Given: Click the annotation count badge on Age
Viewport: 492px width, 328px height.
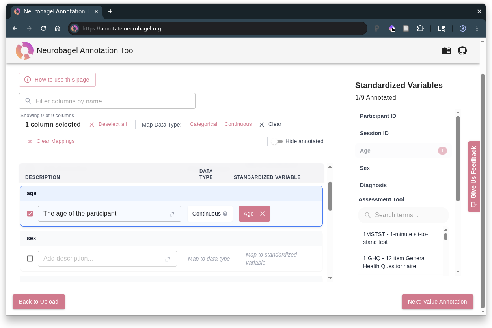Looking at the screenshot, I should [442, 150].
